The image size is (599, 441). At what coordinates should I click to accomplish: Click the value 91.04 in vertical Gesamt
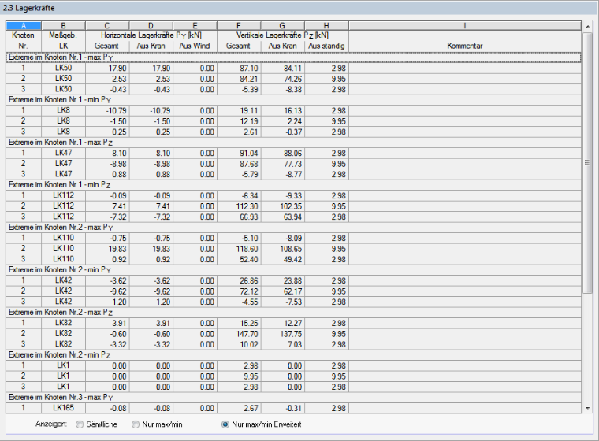pyautogui.click(x=239, y=153)
